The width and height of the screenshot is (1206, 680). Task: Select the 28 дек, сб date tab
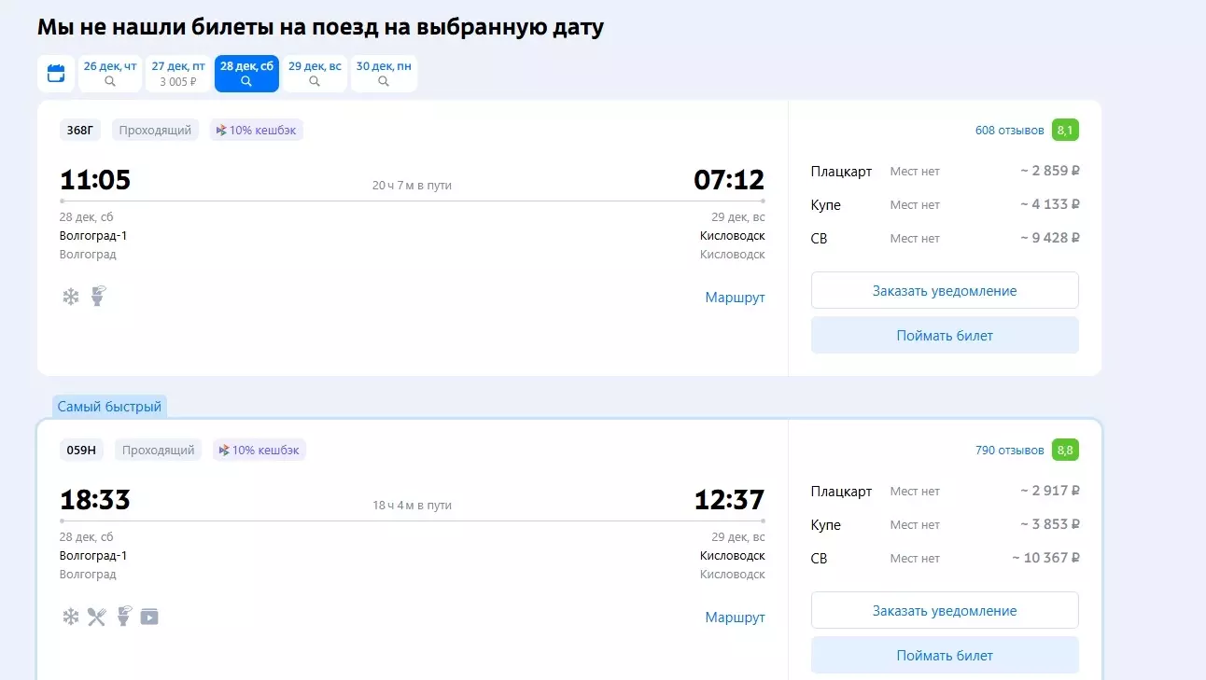tap(246, 74)
